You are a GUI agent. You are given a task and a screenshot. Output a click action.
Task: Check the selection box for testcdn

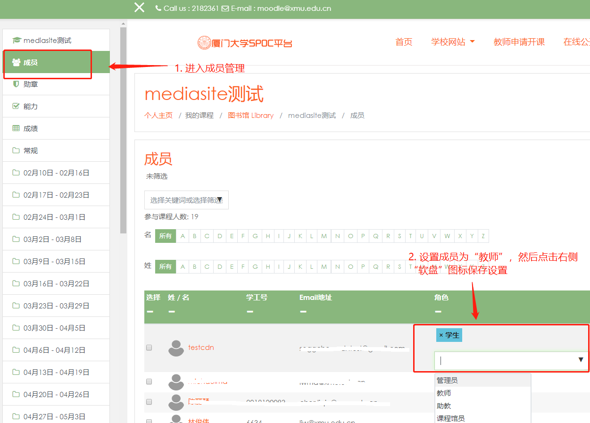coord(149,348)
